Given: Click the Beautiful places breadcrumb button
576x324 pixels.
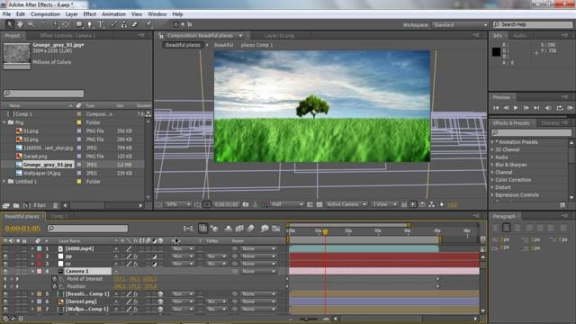Looking at the screenshot, I should (x=183, y=45).
